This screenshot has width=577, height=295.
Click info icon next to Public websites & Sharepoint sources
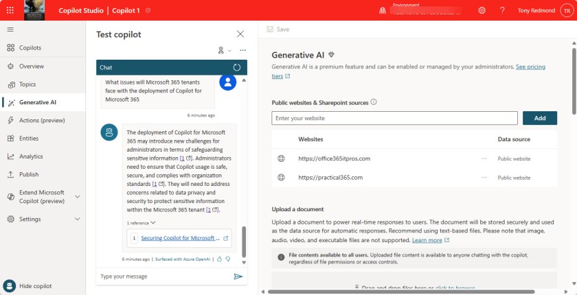pos(374,102)
